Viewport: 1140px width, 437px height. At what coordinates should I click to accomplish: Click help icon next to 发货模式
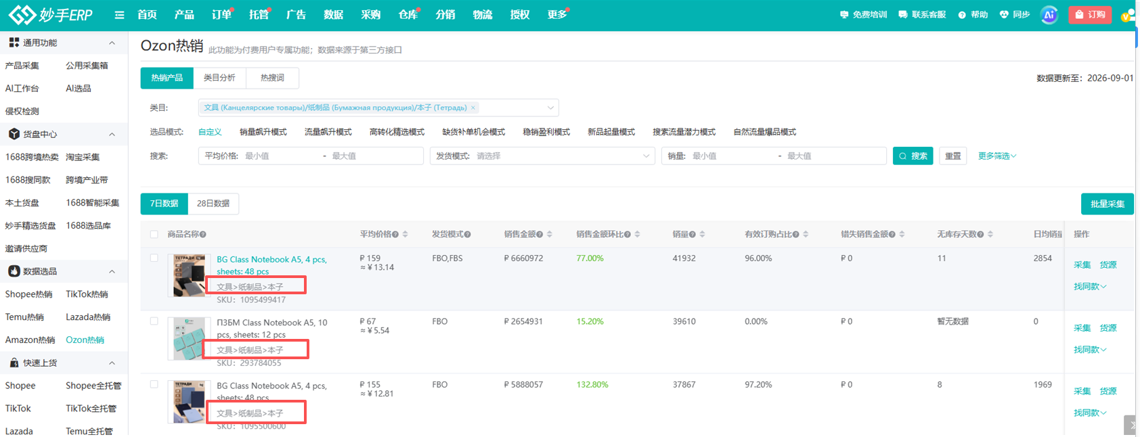(467, 234)
